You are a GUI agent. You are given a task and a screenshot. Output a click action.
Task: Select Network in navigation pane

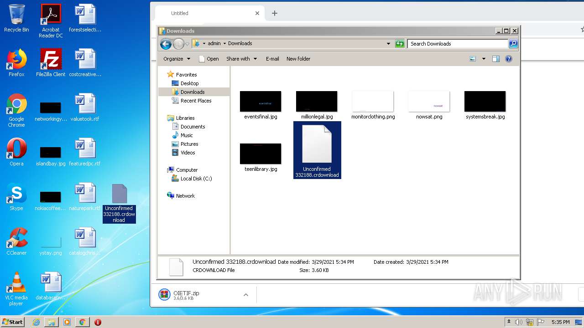click(185, 196)
